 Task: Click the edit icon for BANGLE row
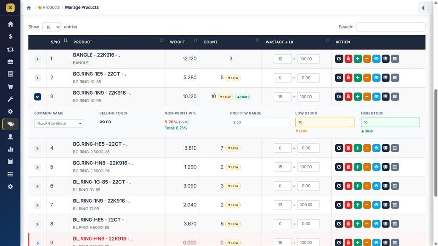(x=339, y=59)
